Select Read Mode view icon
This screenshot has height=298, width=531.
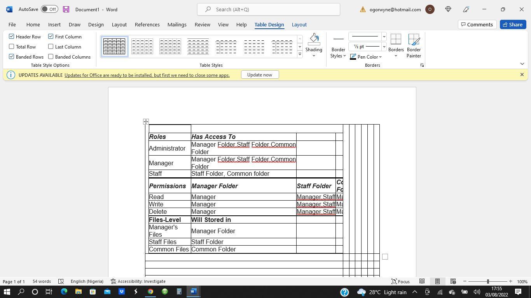(x=422, y=281)
